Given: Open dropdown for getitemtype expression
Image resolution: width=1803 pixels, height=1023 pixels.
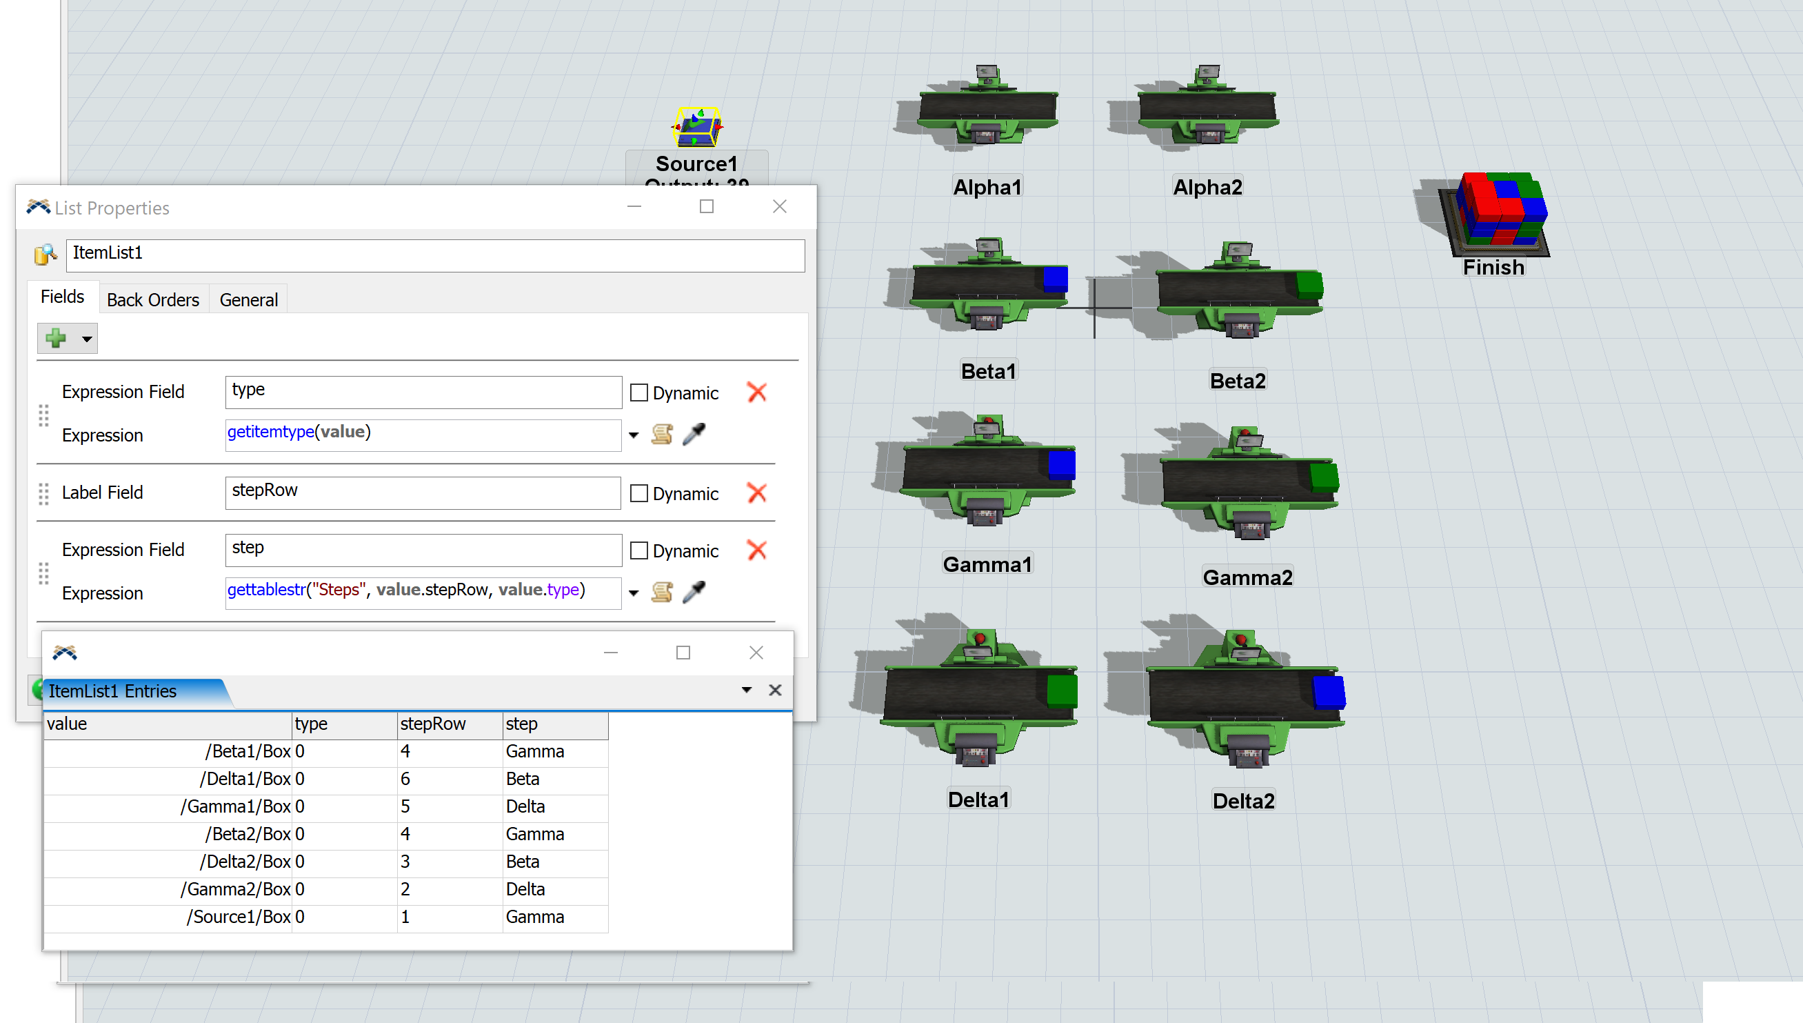Looking at the screenshot, I should 634,435.
